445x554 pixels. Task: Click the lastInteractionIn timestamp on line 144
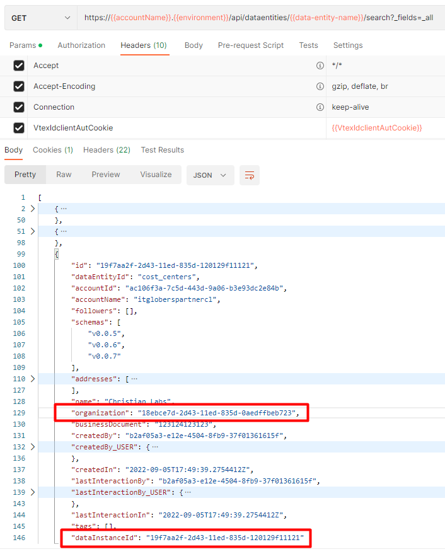coord(221,515)
